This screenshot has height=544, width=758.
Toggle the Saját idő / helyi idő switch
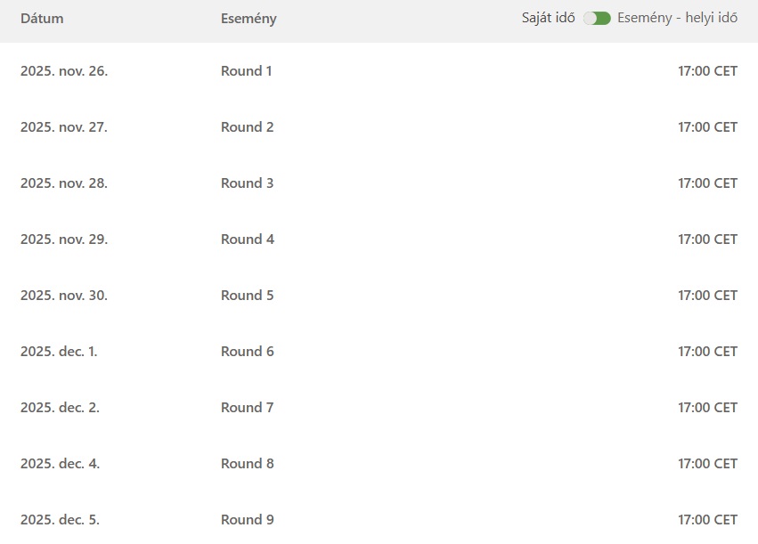pyautogui.click(x=597, y=19)
